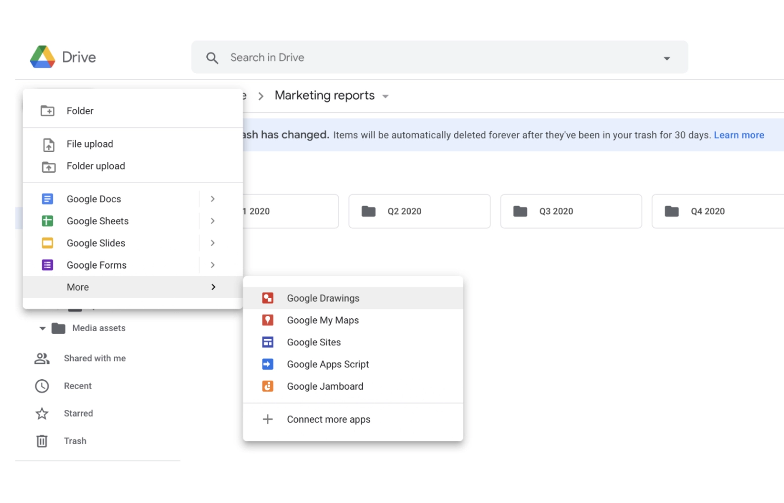Open the Q2 2020 folder
The image size is (784, 503).
point(420,211)
